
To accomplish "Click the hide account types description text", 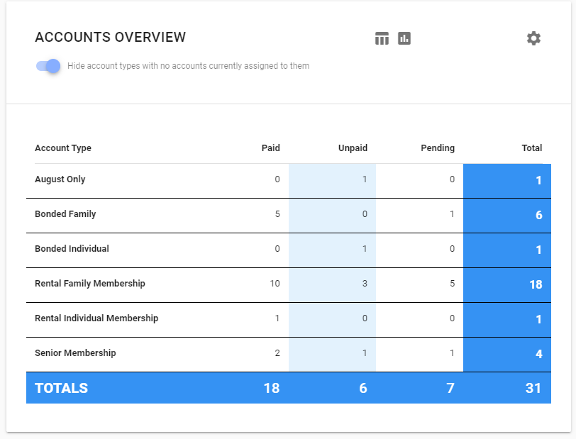I will coord(189,66).
